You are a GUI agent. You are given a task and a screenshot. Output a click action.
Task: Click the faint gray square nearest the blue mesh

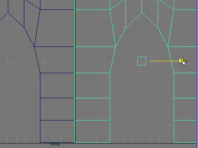pyautogui.click(x=45, y=61)
